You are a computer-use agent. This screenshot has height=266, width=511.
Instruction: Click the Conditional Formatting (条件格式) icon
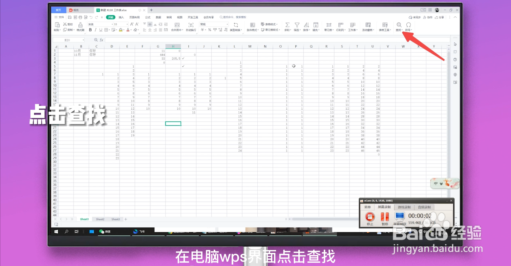252,25
